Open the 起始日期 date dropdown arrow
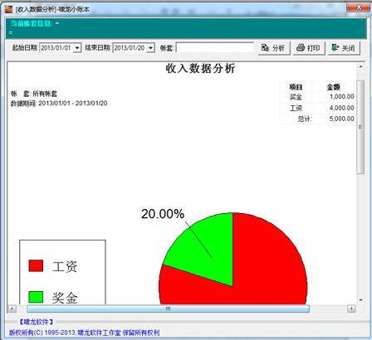 [77, 48]
